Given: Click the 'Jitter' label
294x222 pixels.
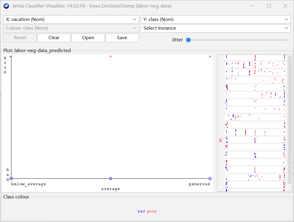Looking at the screenshot, I should point(177,40).
